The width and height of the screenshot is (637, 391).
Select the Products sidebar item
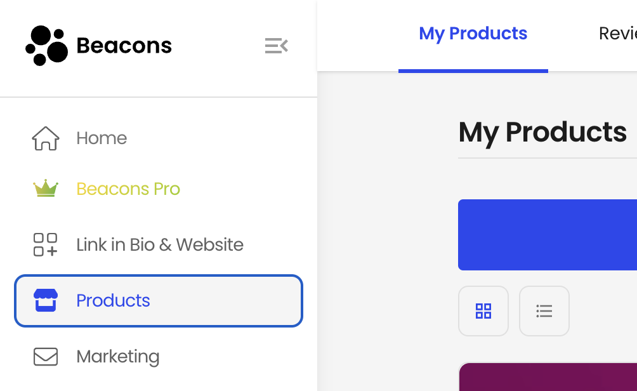coord(159,301)
